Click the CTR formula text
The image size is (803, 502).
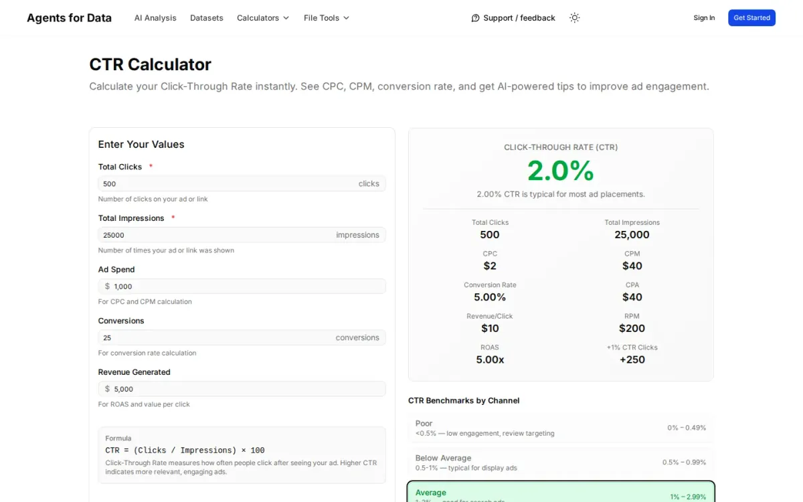185,450
